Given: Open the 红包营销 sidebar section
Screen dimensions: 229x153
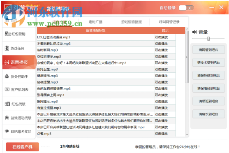Looking at the screenshot, I should coord(19,34).
